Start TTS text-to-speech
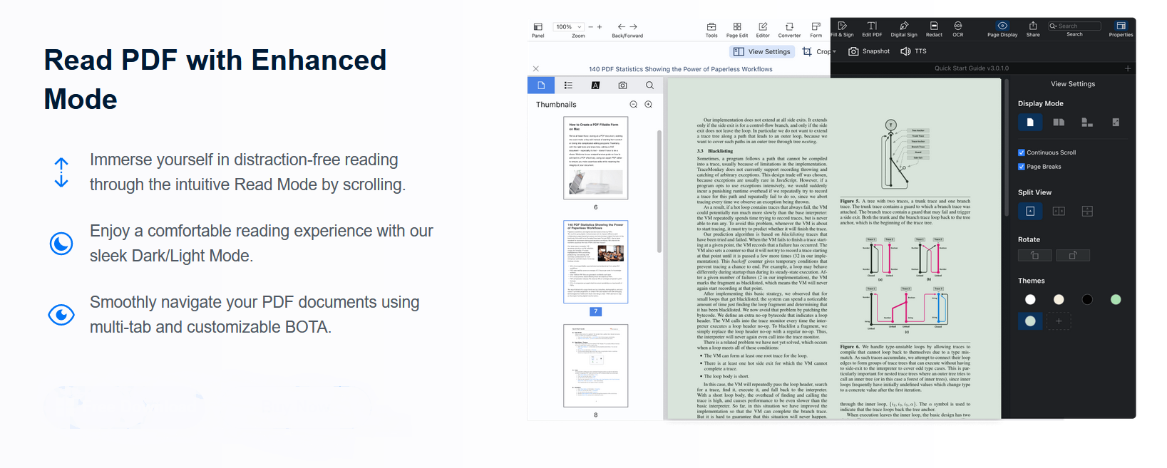The image size is (1167, 468). pos(913,51)
